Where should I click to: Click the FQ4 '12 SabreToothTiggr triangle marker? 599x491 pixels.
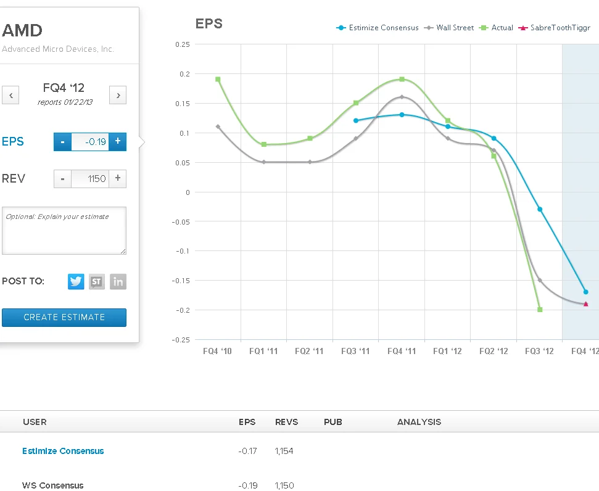585,304
